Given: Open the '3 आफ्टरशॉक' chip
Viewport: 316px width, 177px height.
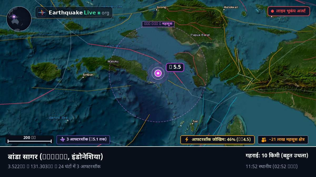Looking at the screenshot, I should click(83, 140).
